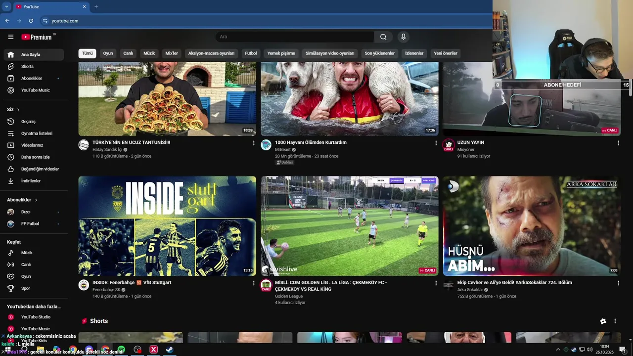Select the Müzik filter chip
Viewport: 633px width, 356px height.
149,53
